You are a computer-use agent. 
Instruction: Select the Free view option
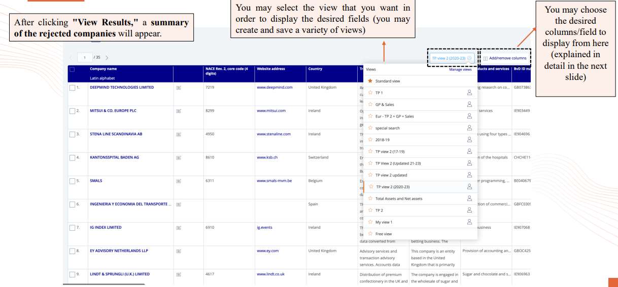[384, 234]
